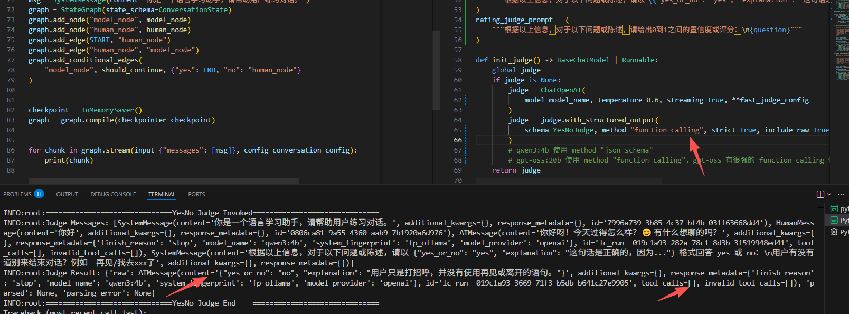Switch to the OUTPUT tab
The width and height of the screenshot is (849, 314).
click(67, 194)
